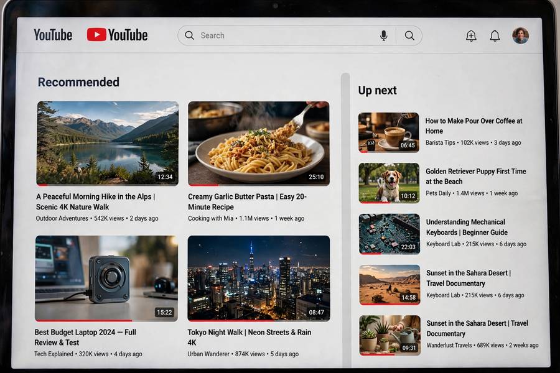Click the red YouTube play-button logo

click(96, 35)
